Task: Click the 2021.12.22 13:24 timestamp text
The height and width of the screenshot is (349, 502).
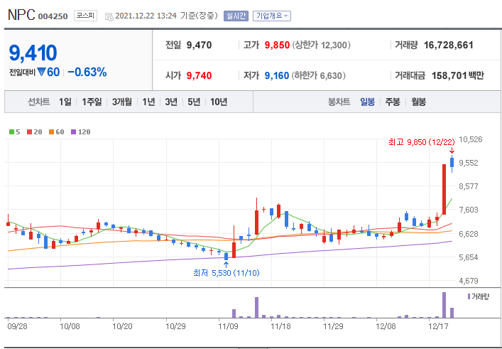Action: (146, 16)
